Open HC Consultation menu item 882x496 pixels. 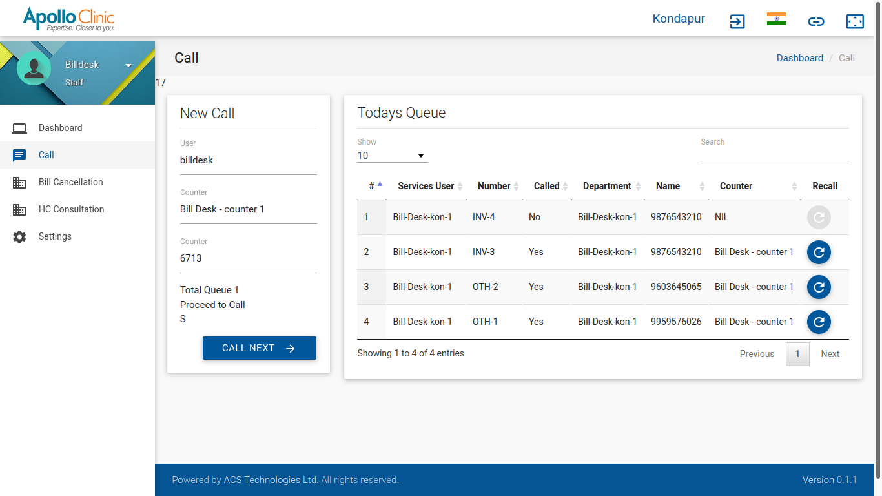77,209
